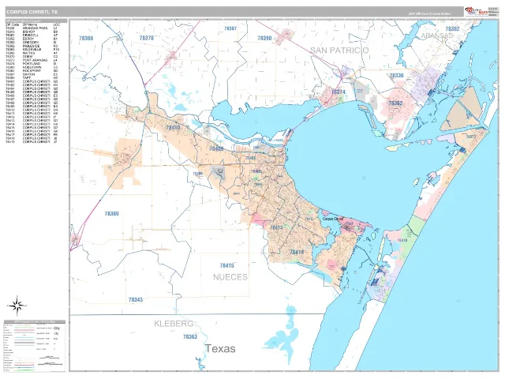The height and width of the screenshot is (379, 505).
Task: Click ZIP label 78363 on the map
Action: [x=190, y=337]
